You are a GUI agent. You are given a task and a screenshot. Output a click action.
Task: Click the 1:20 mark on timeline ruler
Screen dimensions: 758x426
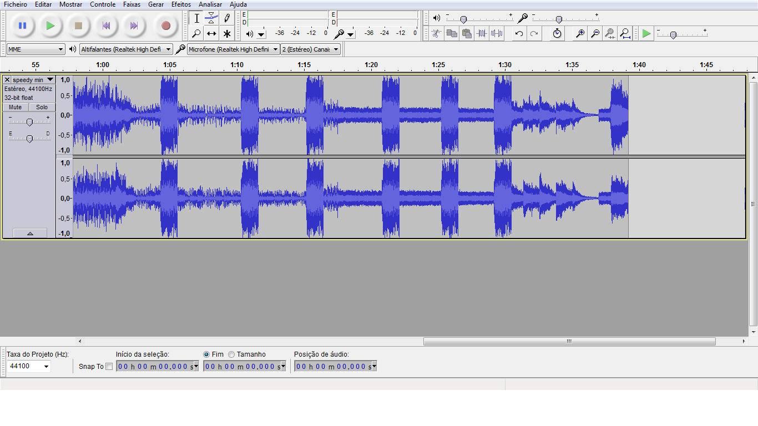coord(371,65)
